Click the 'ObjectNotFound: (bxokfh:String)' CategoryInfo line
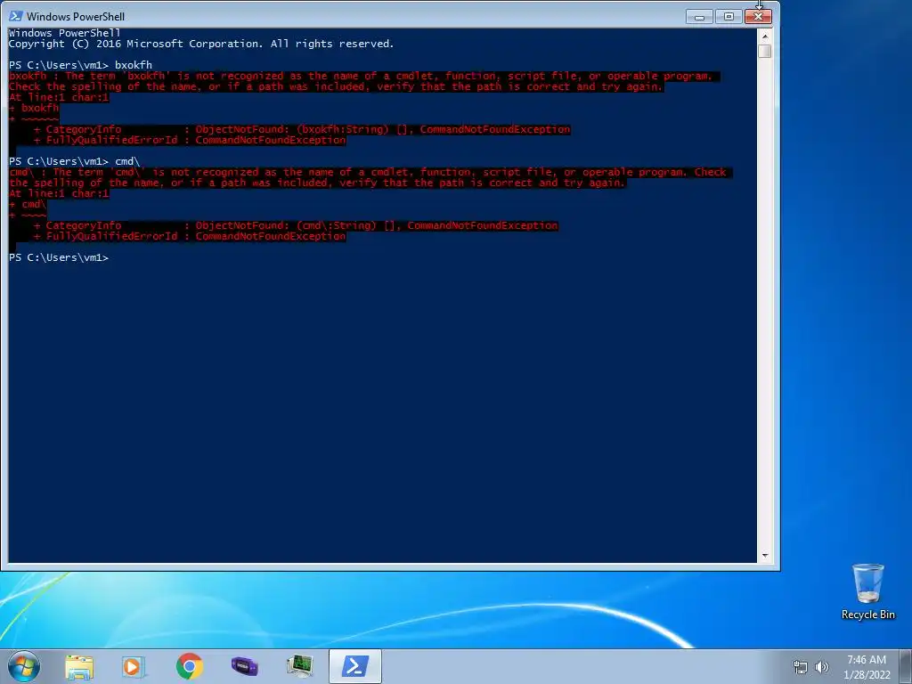 (x=302, y=129)
